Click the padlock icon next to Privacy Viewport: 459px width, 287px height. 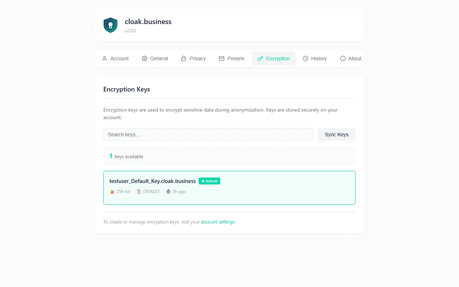coord(184,58)
